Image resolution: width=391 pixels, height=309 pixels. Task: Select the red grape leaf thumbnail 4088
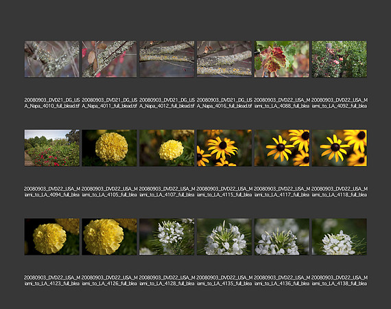coord(282,59)
